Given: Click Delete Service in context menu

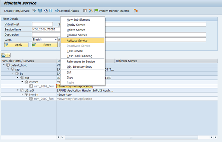Looking at the screenshot, I should click(76, 30).
